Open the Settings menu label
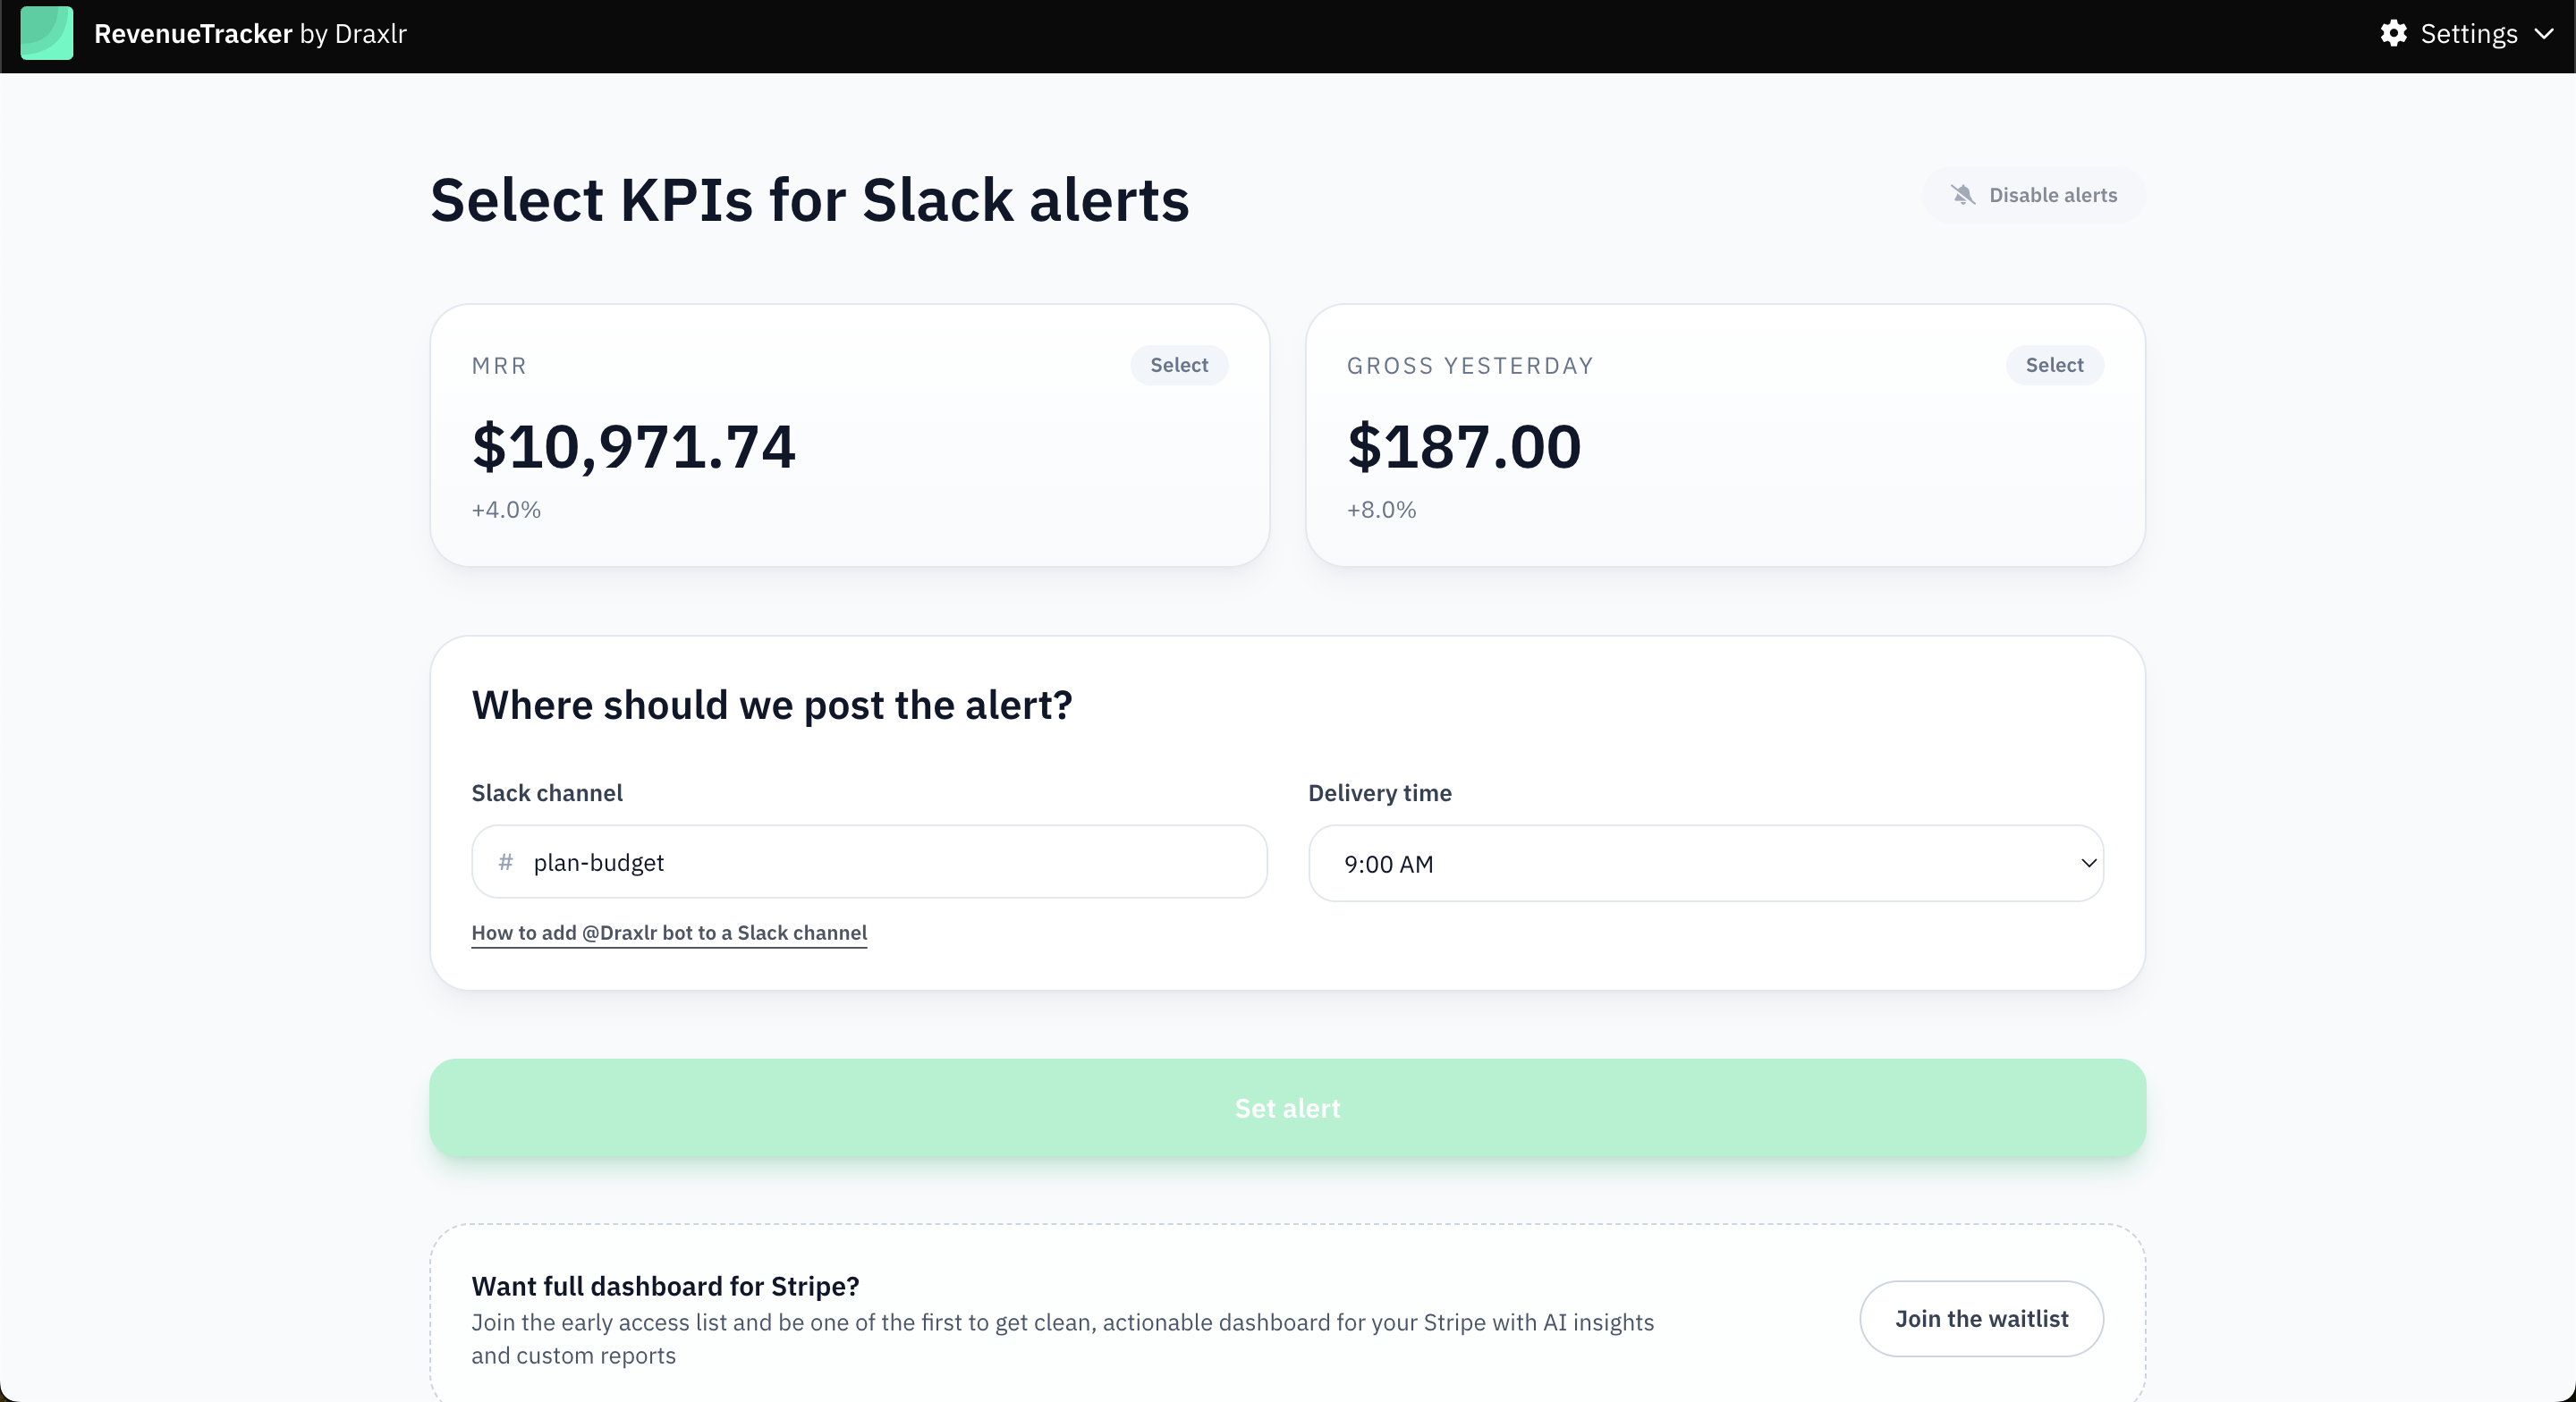Screen dimensions: 2576x1402 tap(2468, 34)
